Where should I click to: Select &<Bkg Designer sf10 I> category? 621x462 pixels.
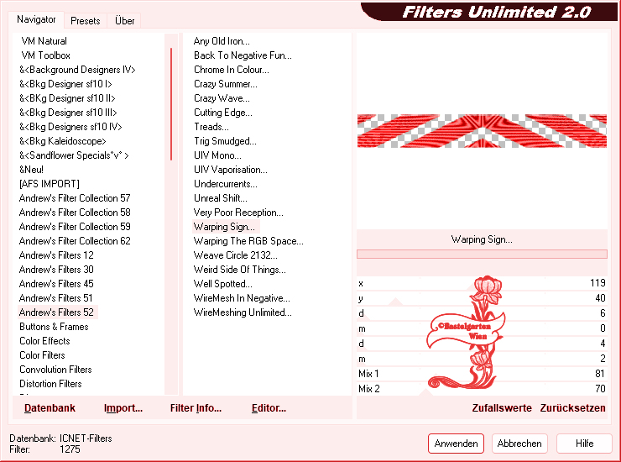point(65,84)
